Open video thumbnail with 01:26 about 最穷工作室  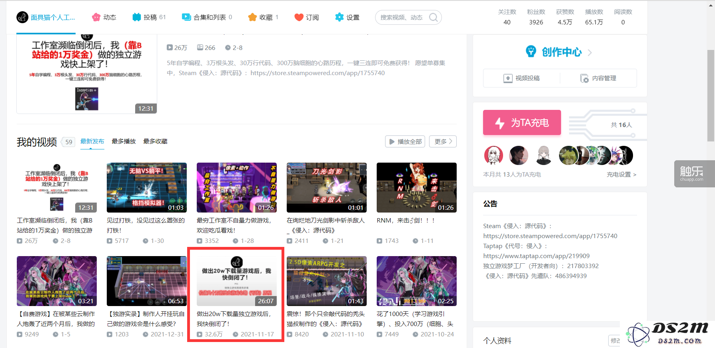tap(237, 187)
